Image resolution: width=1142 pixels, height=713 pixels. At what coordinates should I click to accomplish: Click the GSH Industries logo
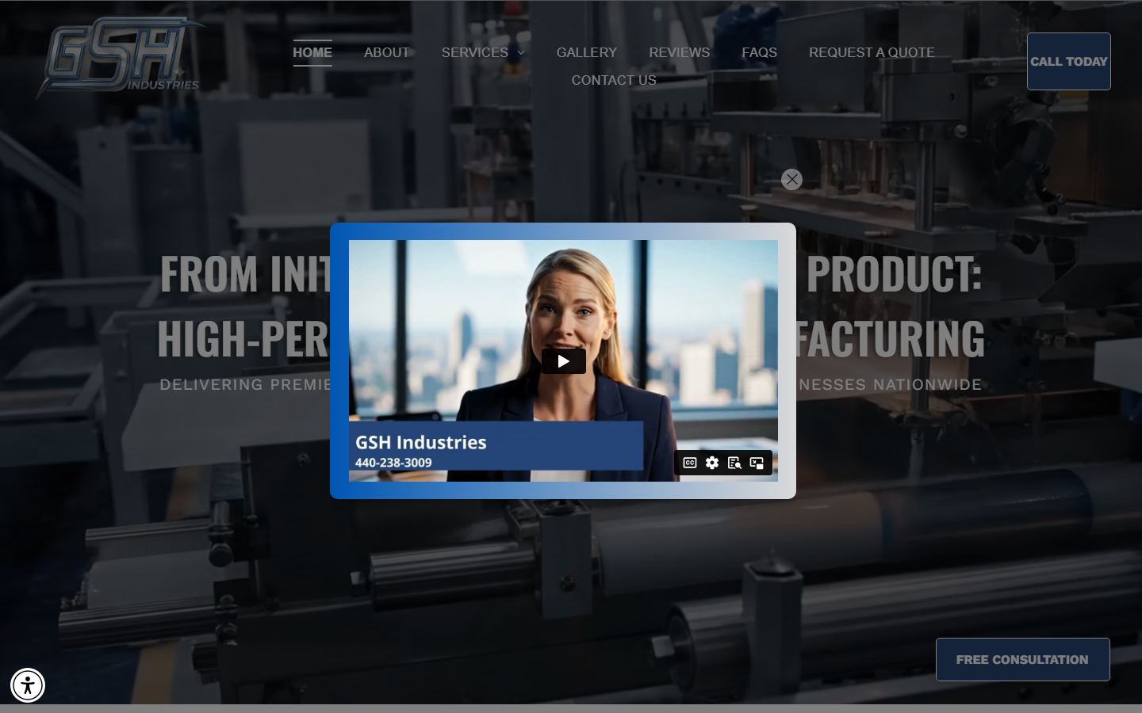tap(121, 57)
